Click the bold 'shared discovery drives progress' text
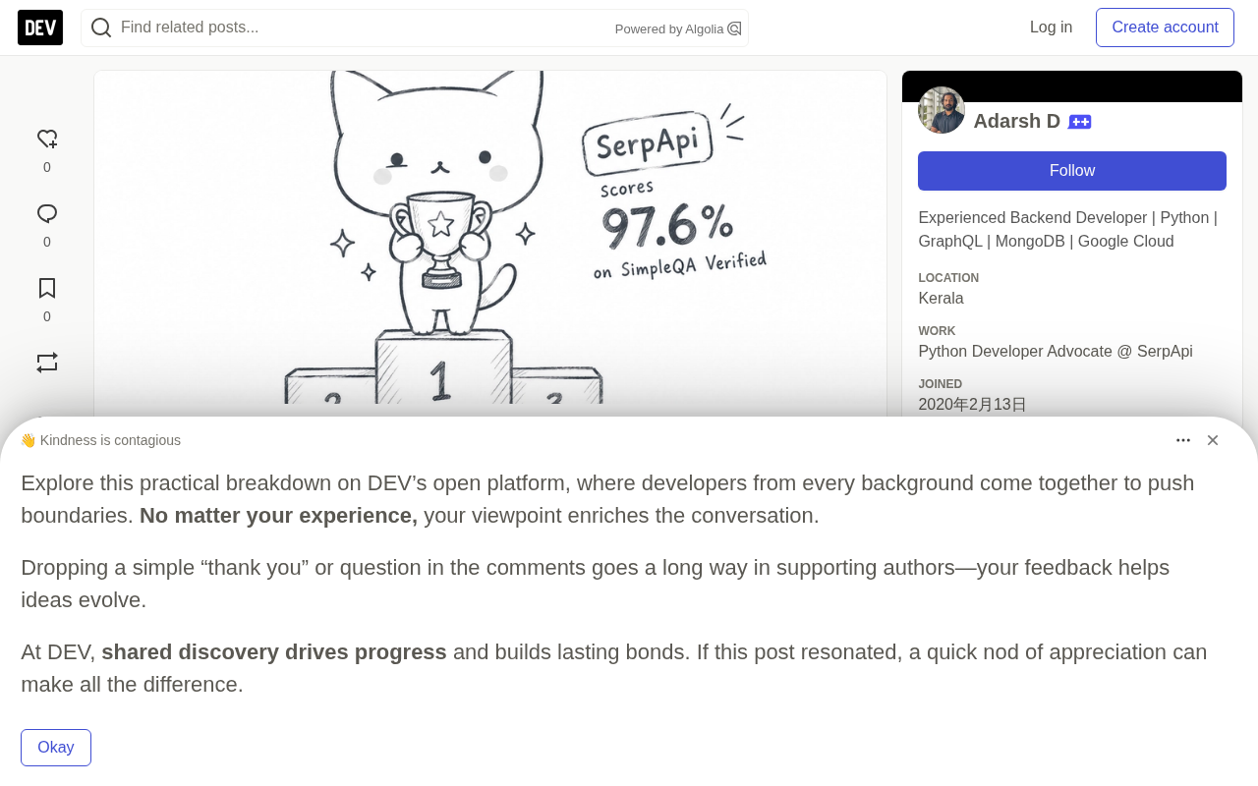The image size is (1258, 786). click(x=274, y=652)
